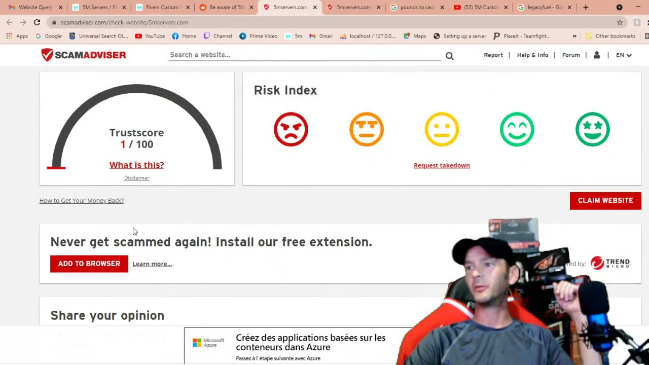The width and height of the screenshot is (649, 365).
Task: Switch to the pounds to cad tab
Action: coord(413,7)
